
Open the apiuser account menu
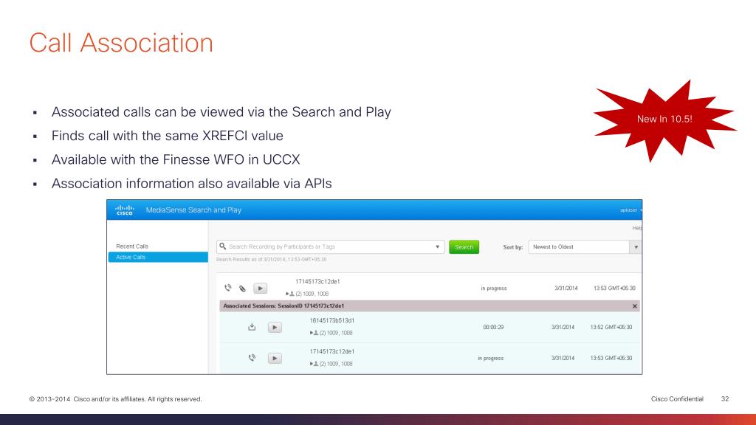[x=630, y=210]
